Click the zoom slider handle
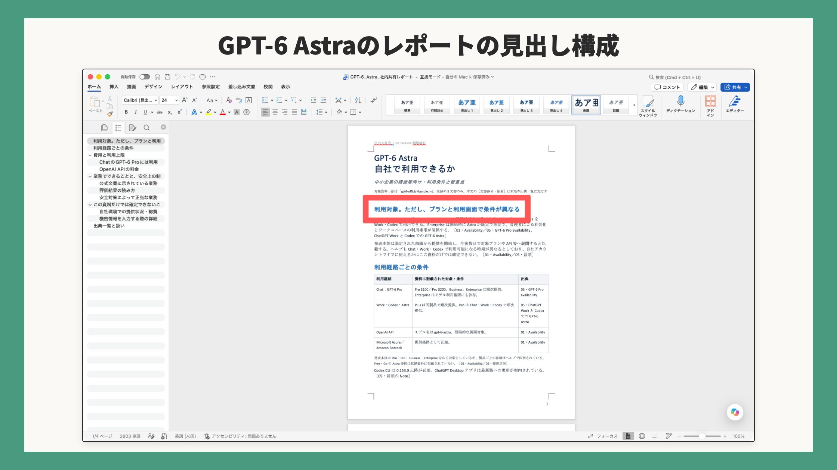The height and width of the screenshot is (470, 837). pos(702,436)
